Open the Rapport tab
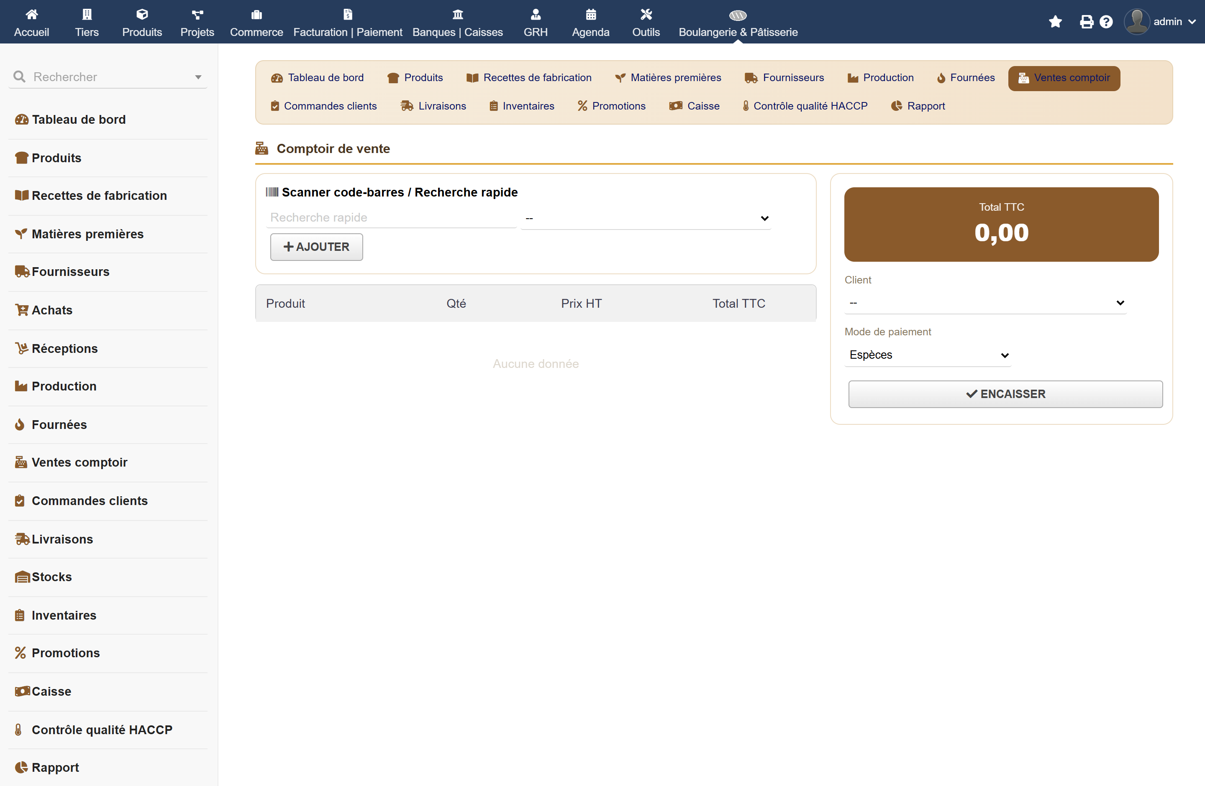This screenshot has height=786, width=1205. click(x=918, y=106)
